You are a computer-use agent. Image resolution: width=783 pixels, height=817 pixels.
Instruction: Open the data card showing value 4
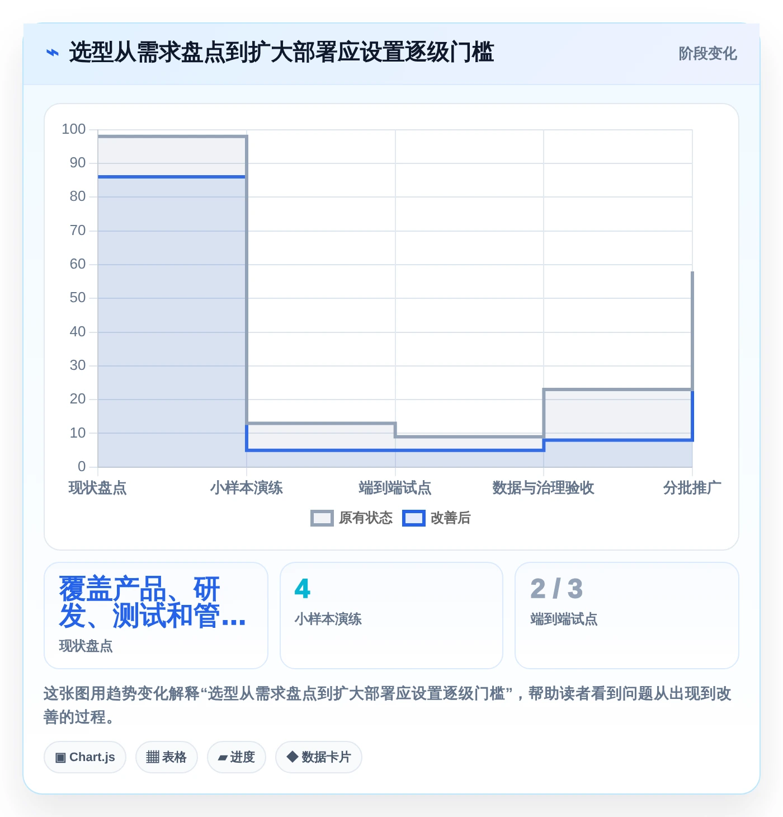pyautogui.click(x=391, y=616)
